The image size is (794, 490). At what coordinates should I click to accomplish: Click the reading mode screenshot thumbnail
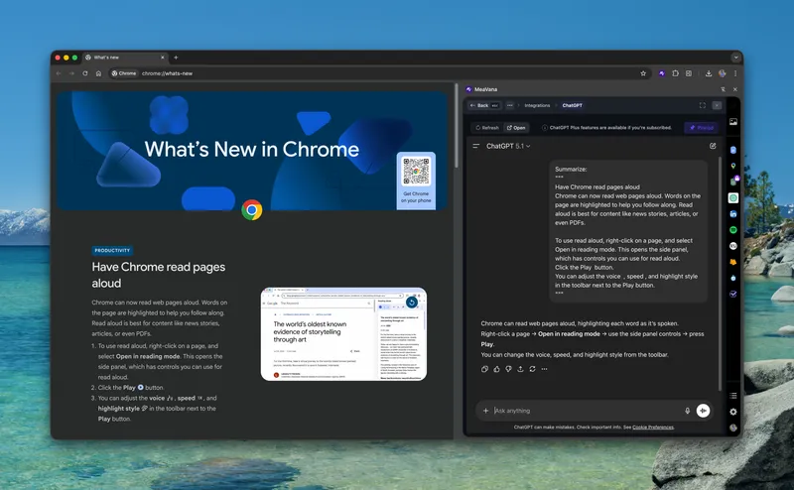point(343,334)
